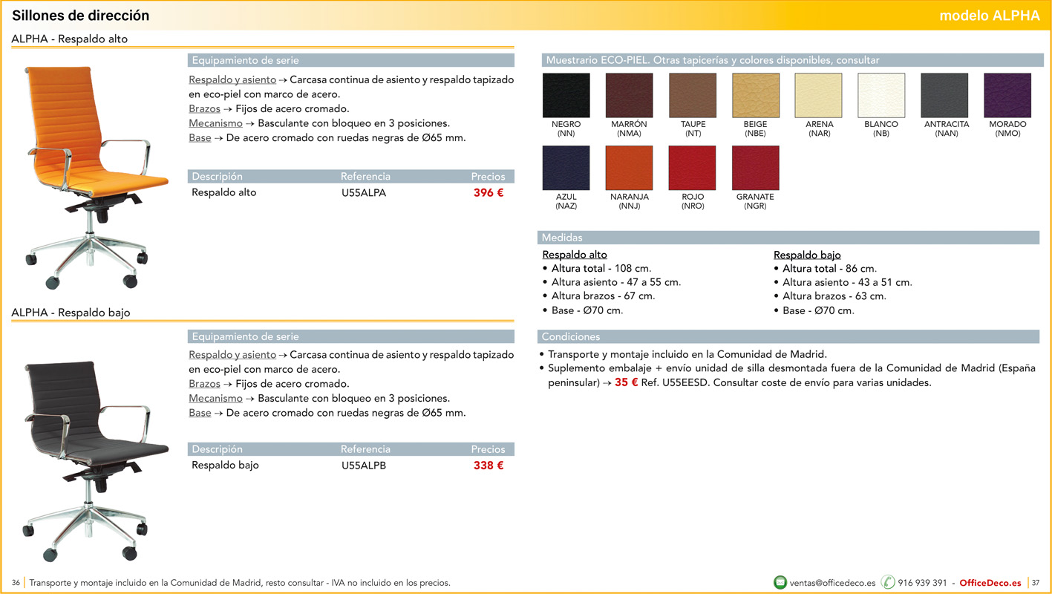Select the NEGRO (NN) color swatch
This screenshot has height=594, width=1052.
[x=566, y=95]
